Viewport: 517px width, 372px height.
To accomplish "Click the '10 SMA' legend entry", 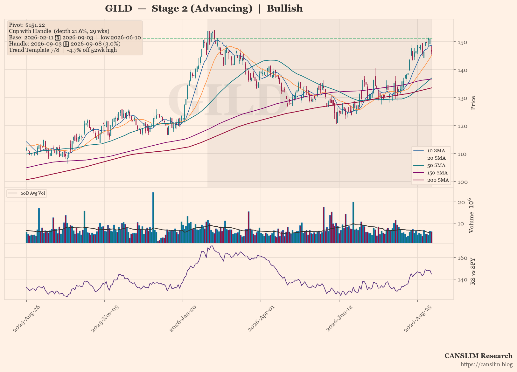I will [431, 151].
